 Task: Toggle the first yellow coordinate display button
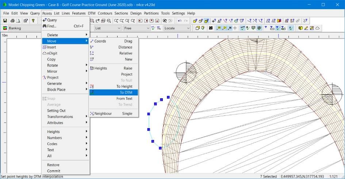[219, 28]
